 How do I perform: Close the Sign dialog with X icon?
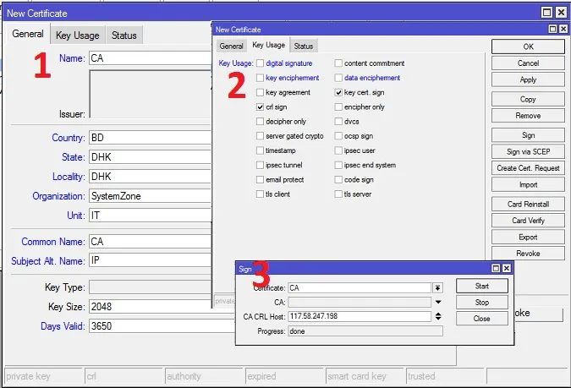pyautogui.click(x=506, y=269)
